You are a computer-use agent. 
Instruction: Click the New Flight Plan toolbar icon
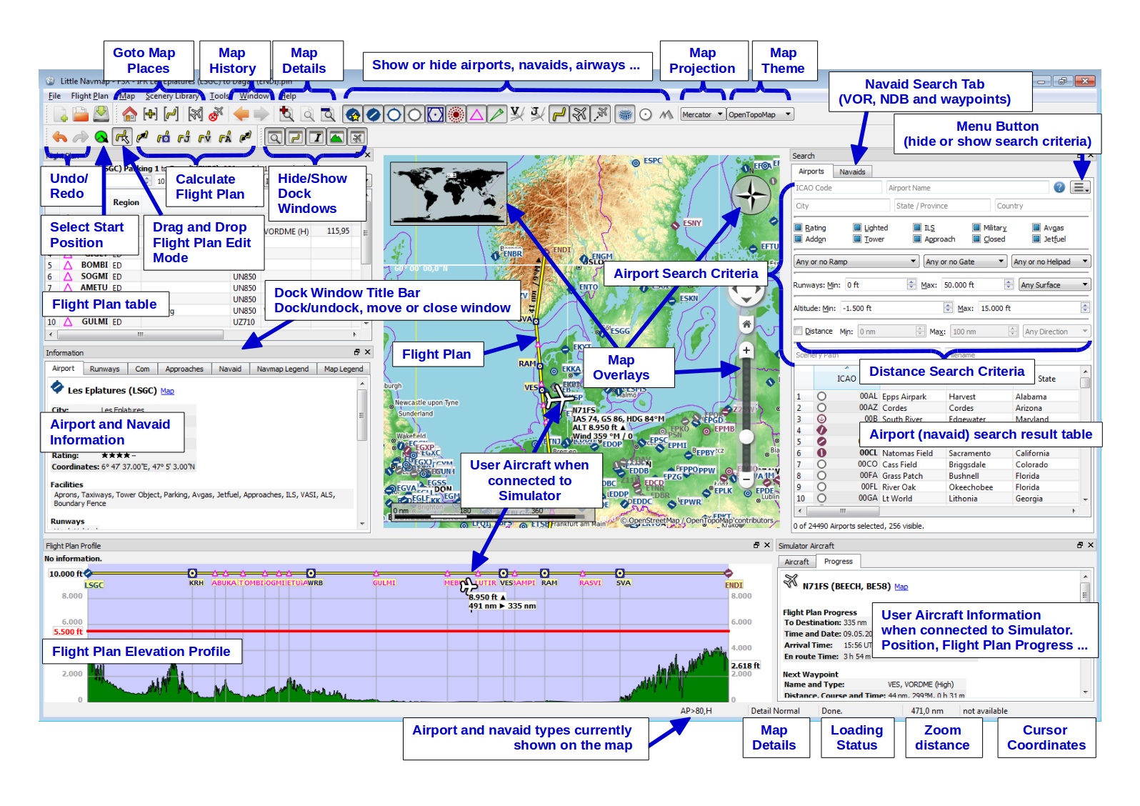(60, 114)
